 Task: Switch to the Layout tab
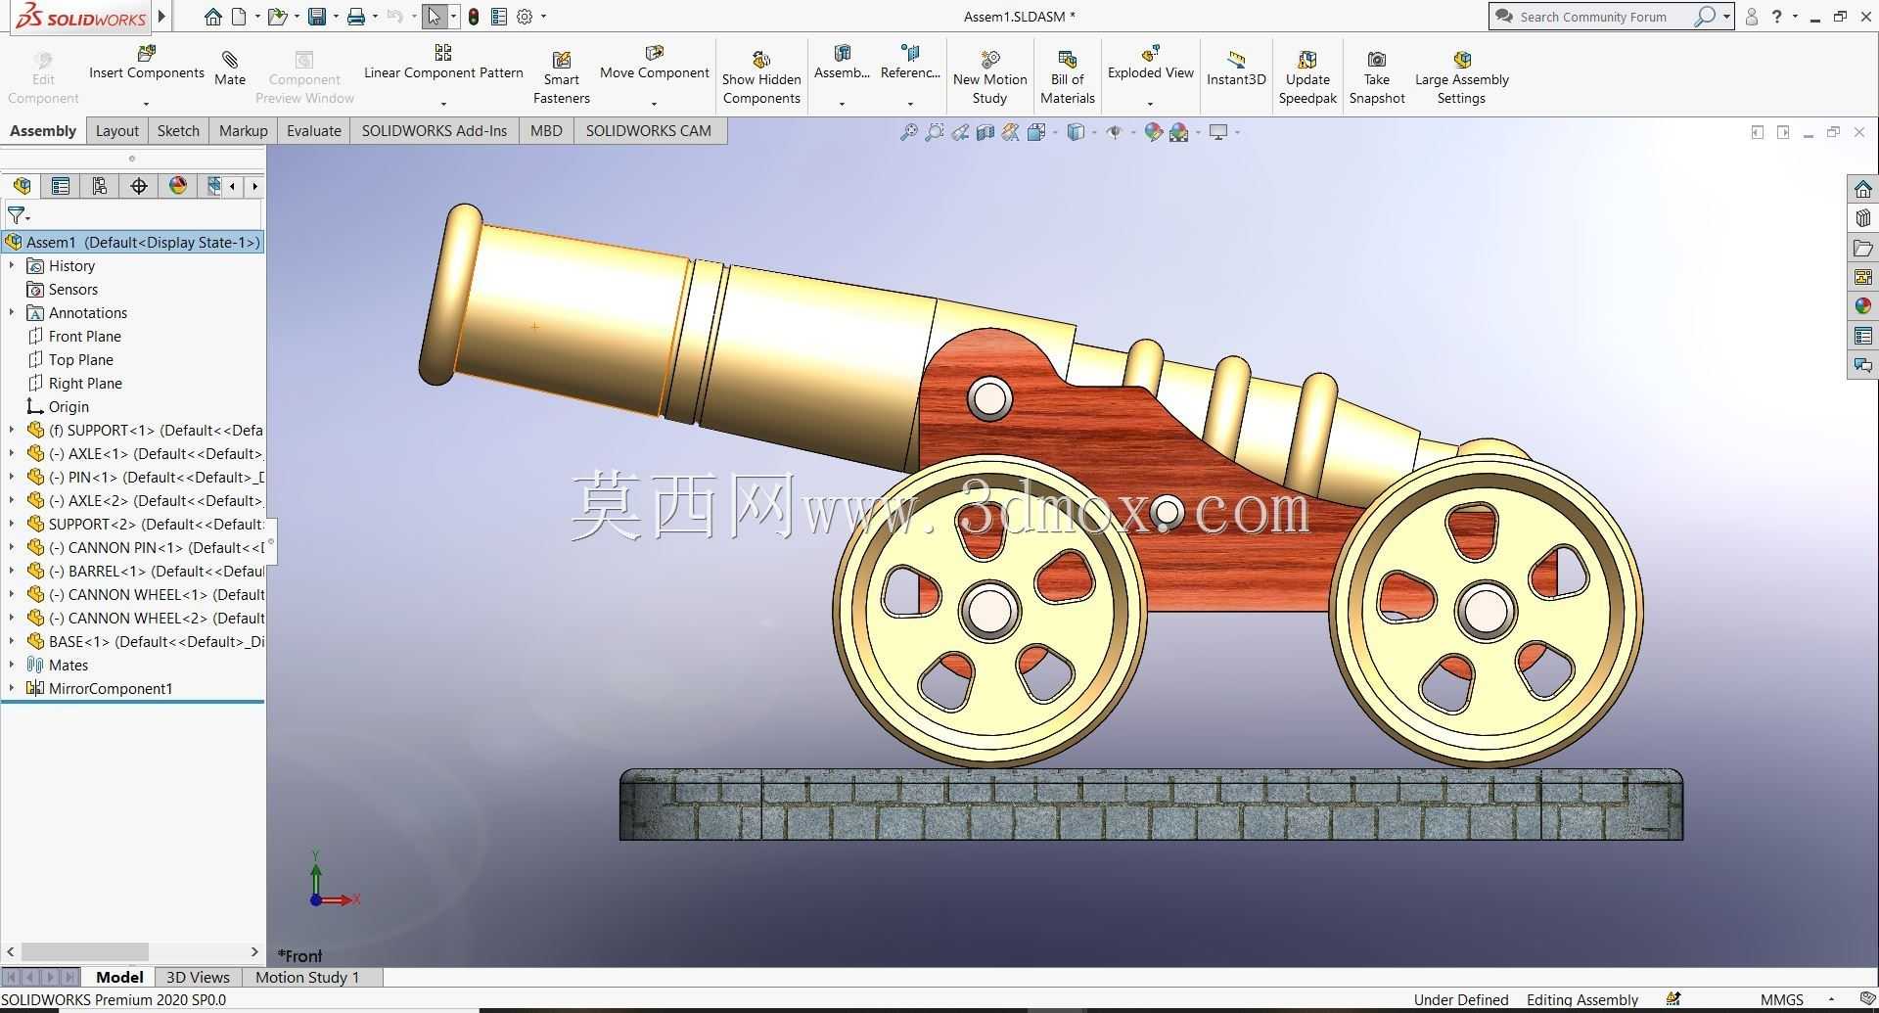pos(117,131)
